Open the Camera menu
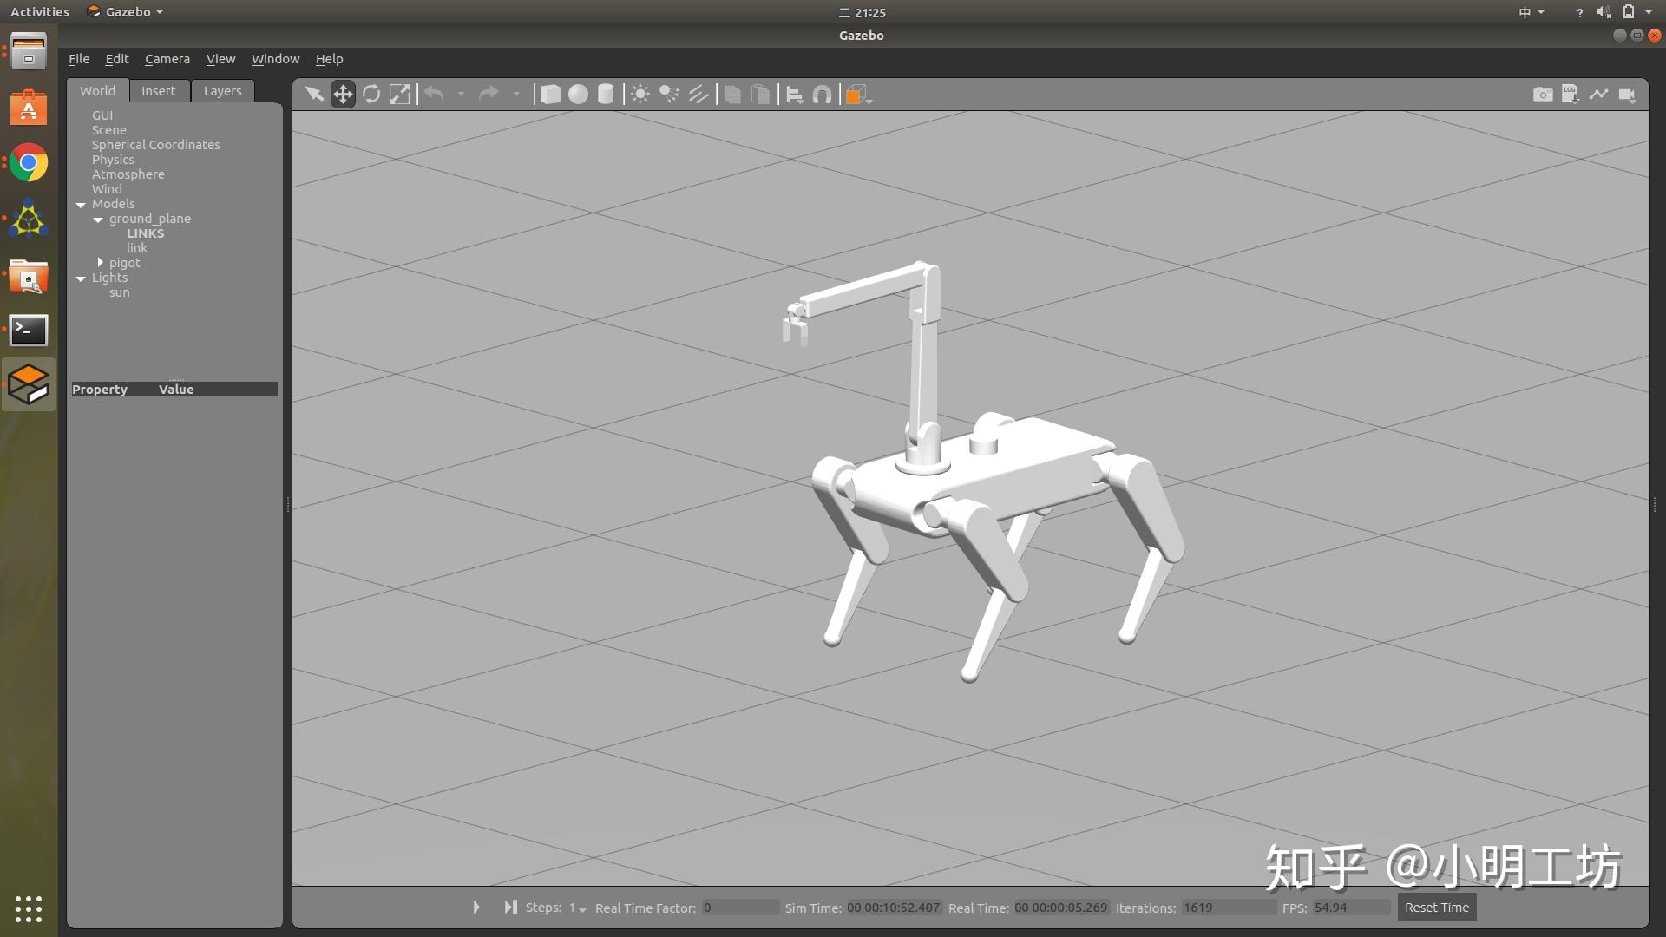The height and width of the screenshot is (937, 1666). (167, 59)
